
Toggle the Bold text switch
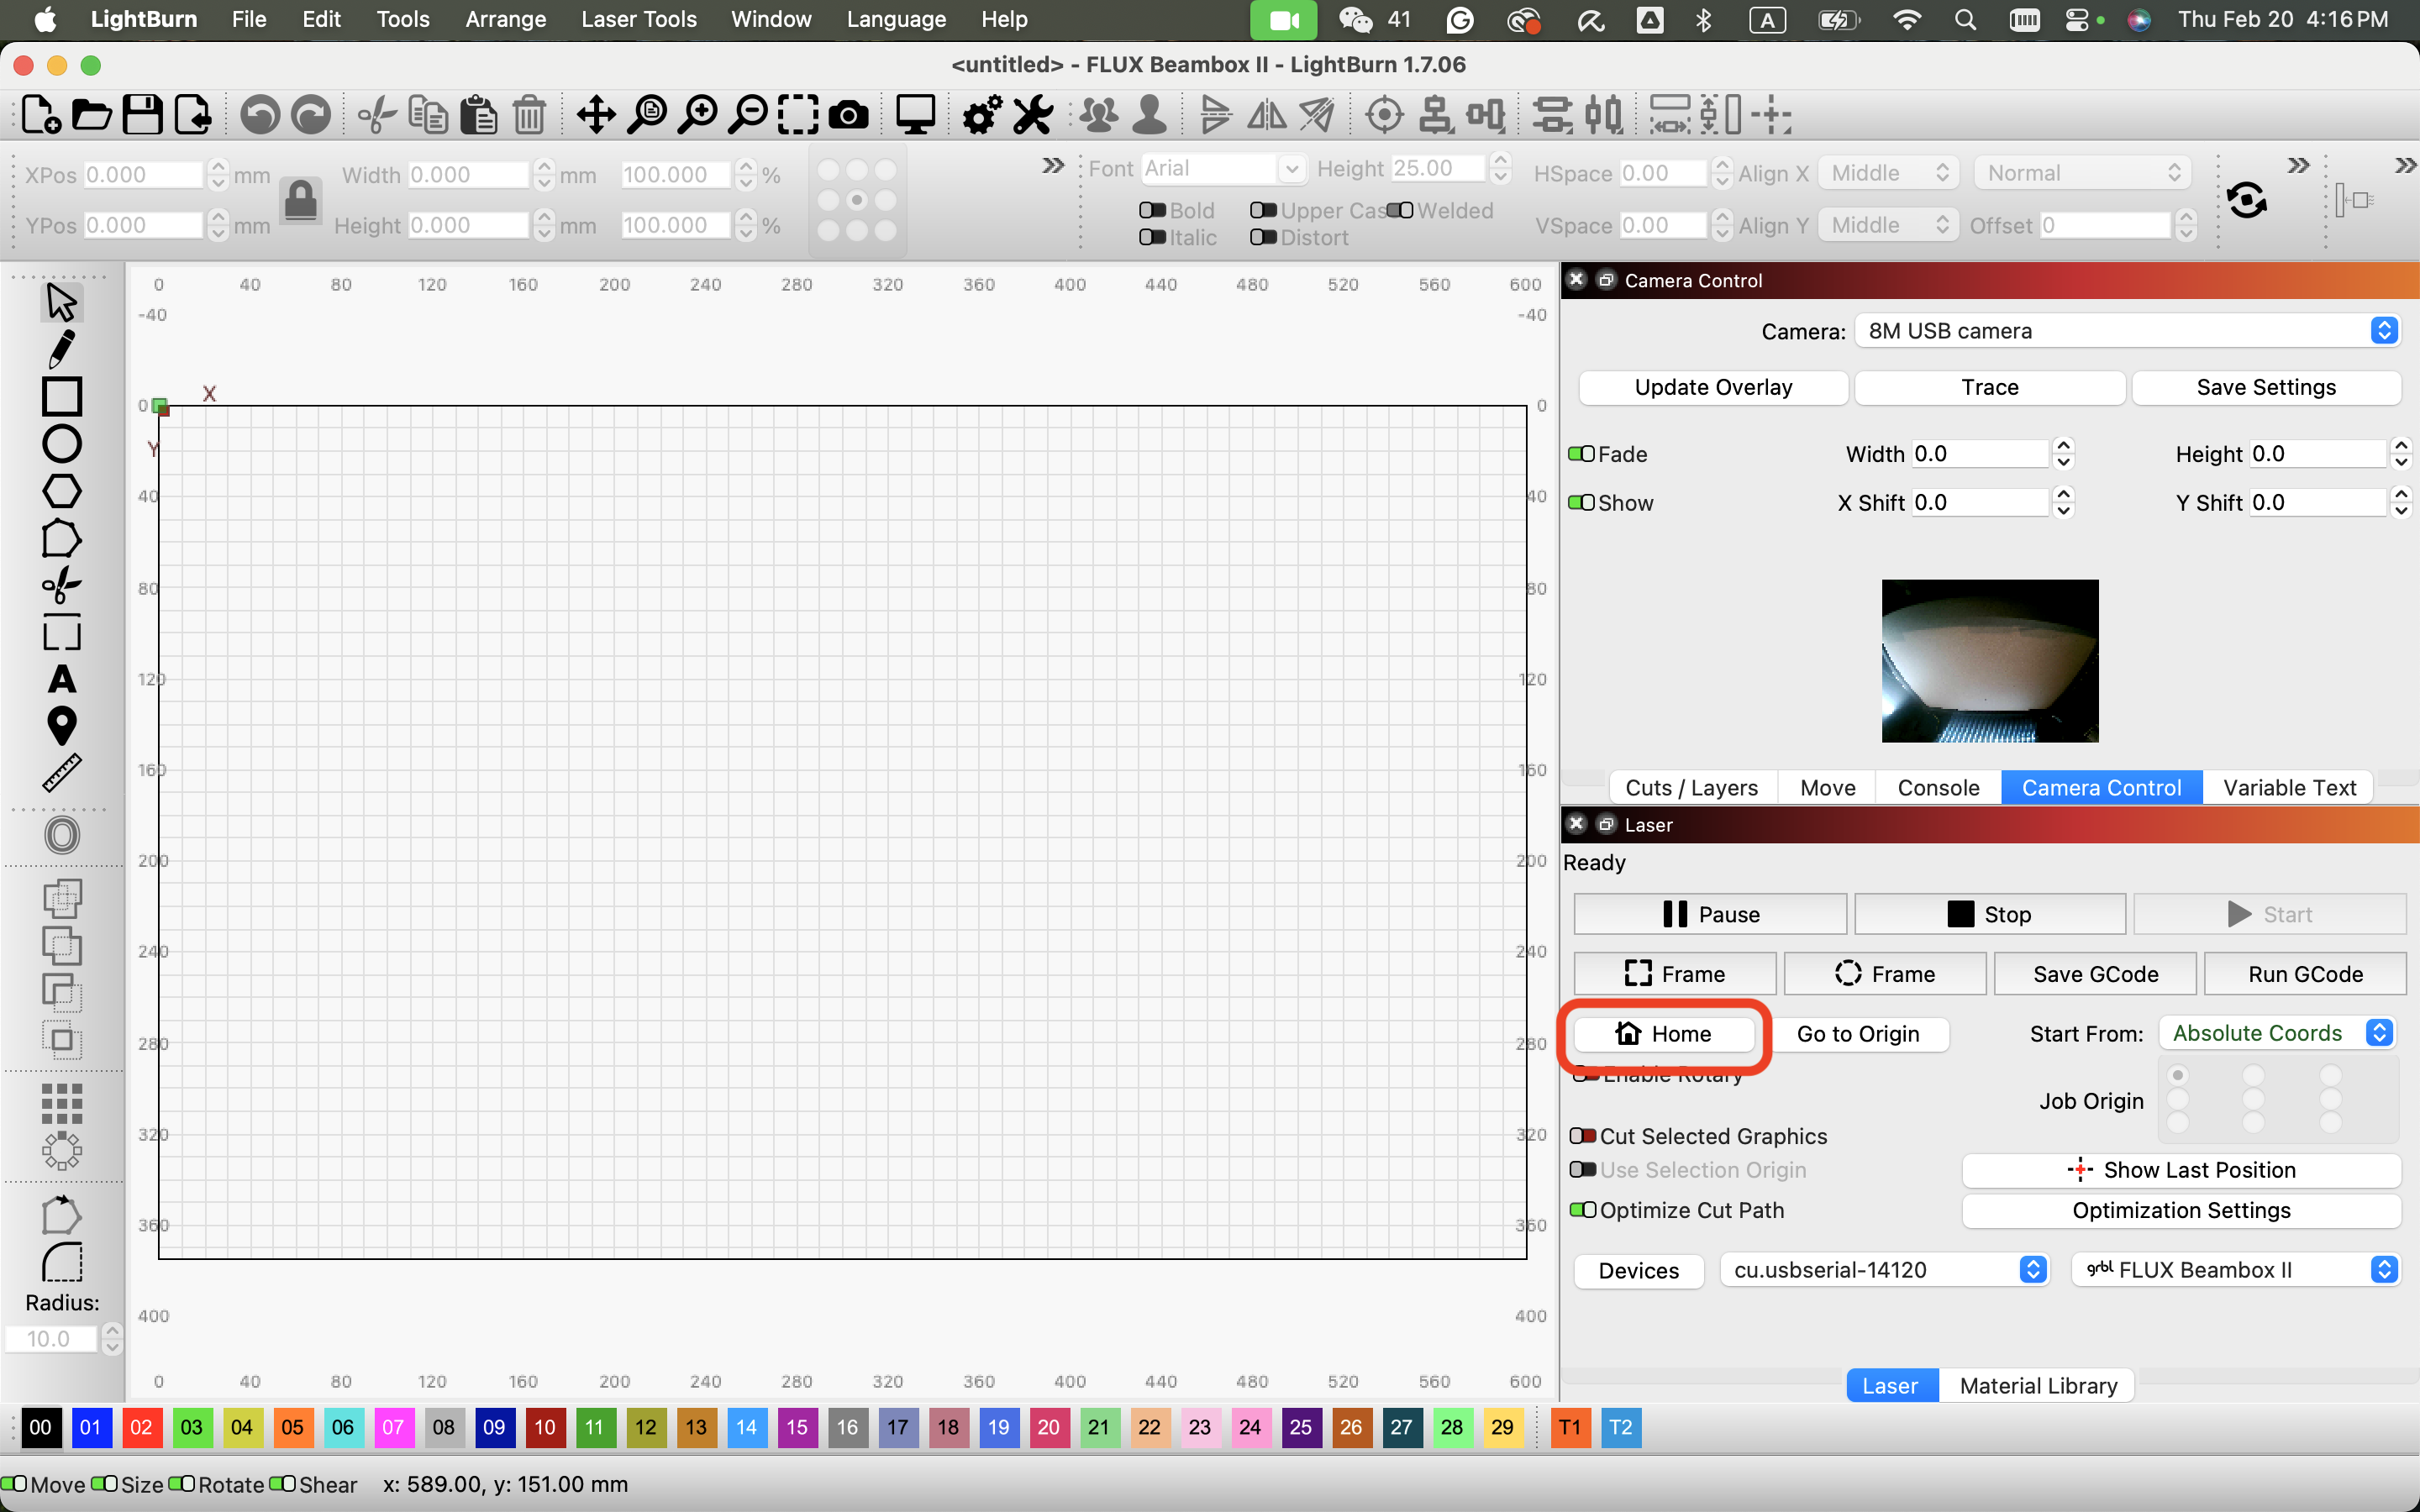tap(1152, 210)
